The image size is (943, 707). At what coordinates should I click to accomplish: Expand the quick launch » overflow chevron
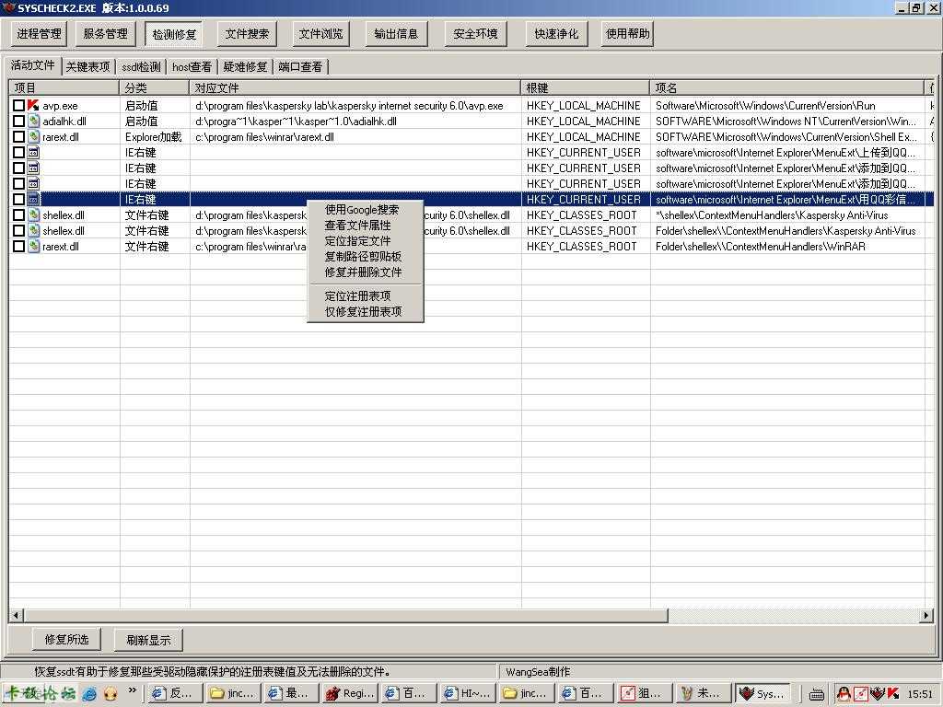tap(133, 690)
